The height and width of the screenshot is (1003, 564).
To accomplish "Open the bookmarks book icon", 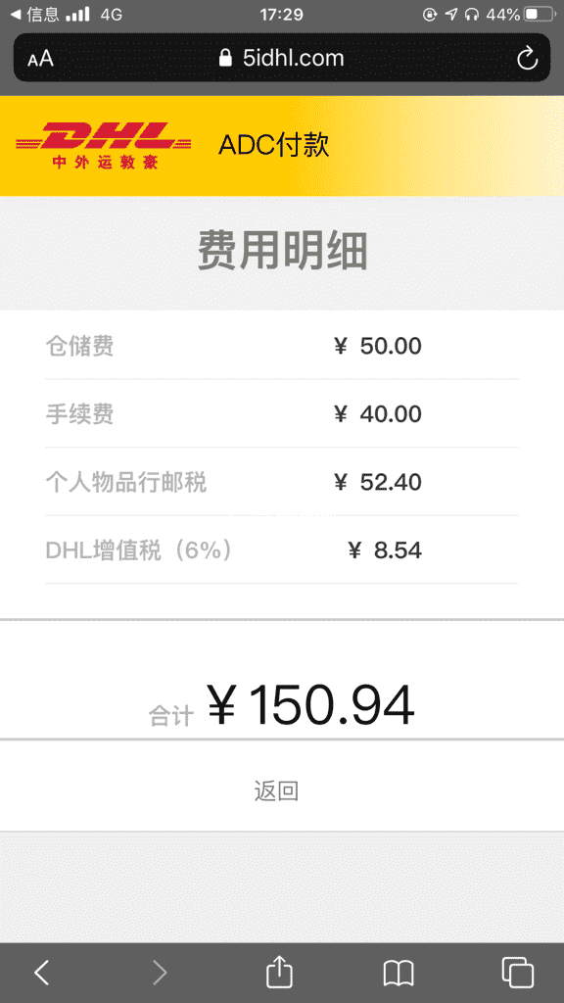I will [399, 973].
